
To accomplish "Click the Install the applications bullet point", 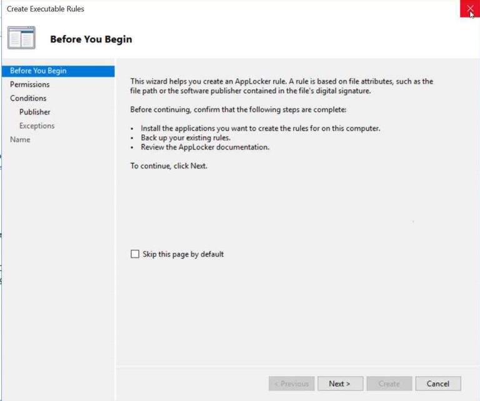I will tap(260, 128).
